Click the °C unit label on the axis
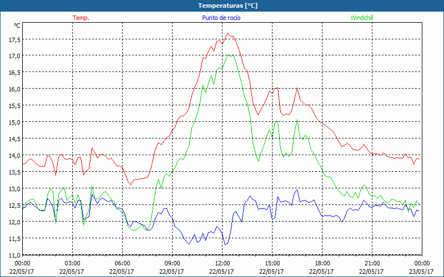444x277 pixels. point(17,25)
